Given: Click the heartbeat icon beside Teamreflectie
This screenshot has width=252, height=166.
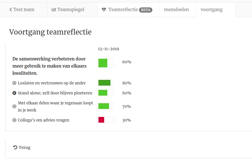Looking at the screenshot, I should pyautogui.click(x=104, y=9).
